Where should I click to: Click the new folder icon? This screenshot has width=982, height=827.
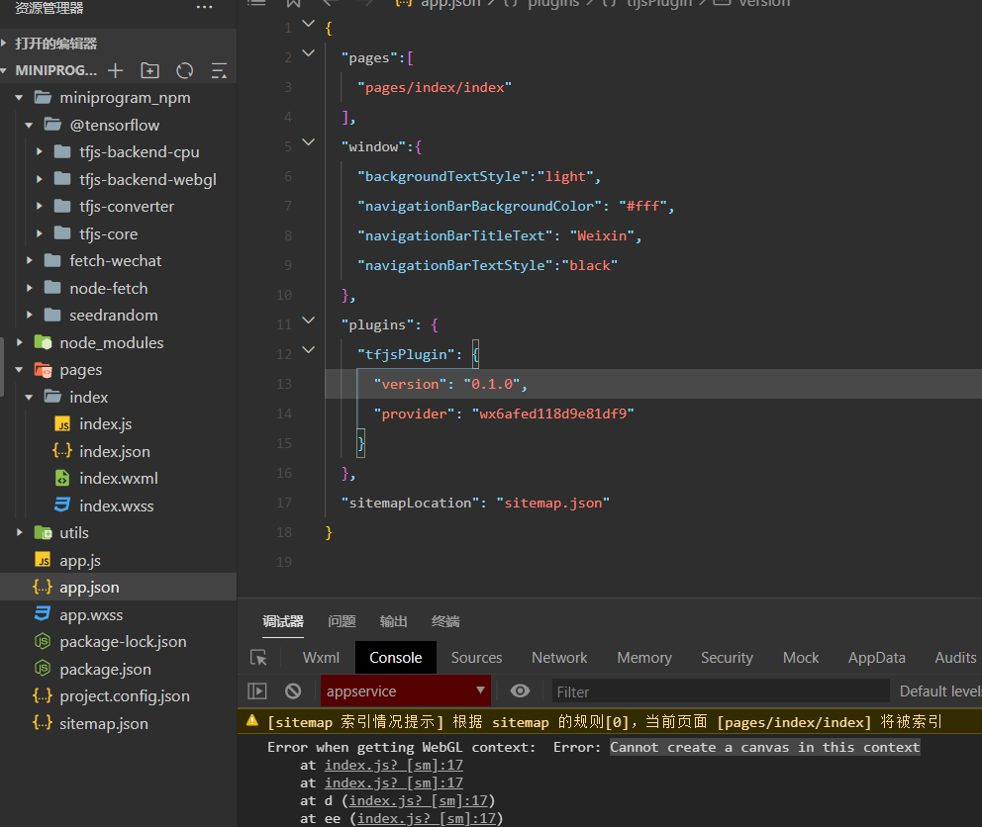pyautogui.click(x=149, y=71)
